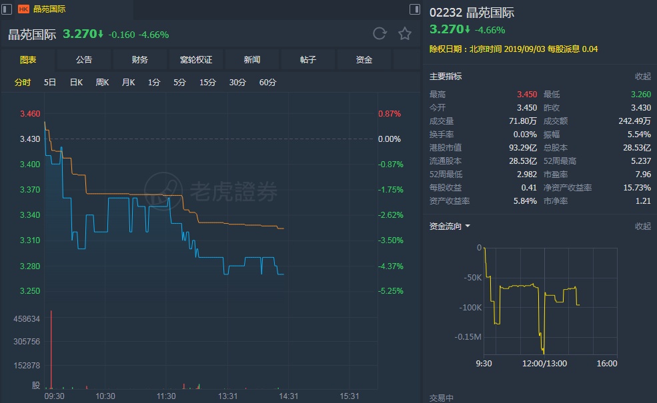Switch chart to 日K period
This screenshot has height=403, width=657.
[x=76, y=83]
